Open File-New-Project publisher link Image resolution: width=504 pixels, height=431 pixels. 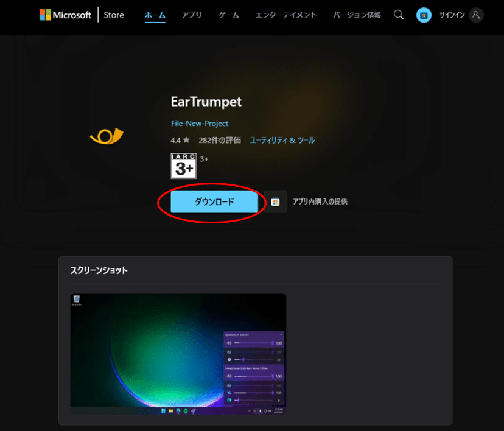(x=200, y=124)
